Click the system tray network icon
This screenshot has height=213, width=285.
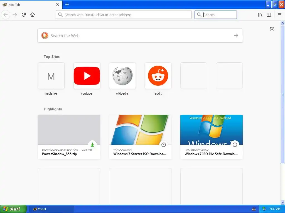click(x=264, y=209)
